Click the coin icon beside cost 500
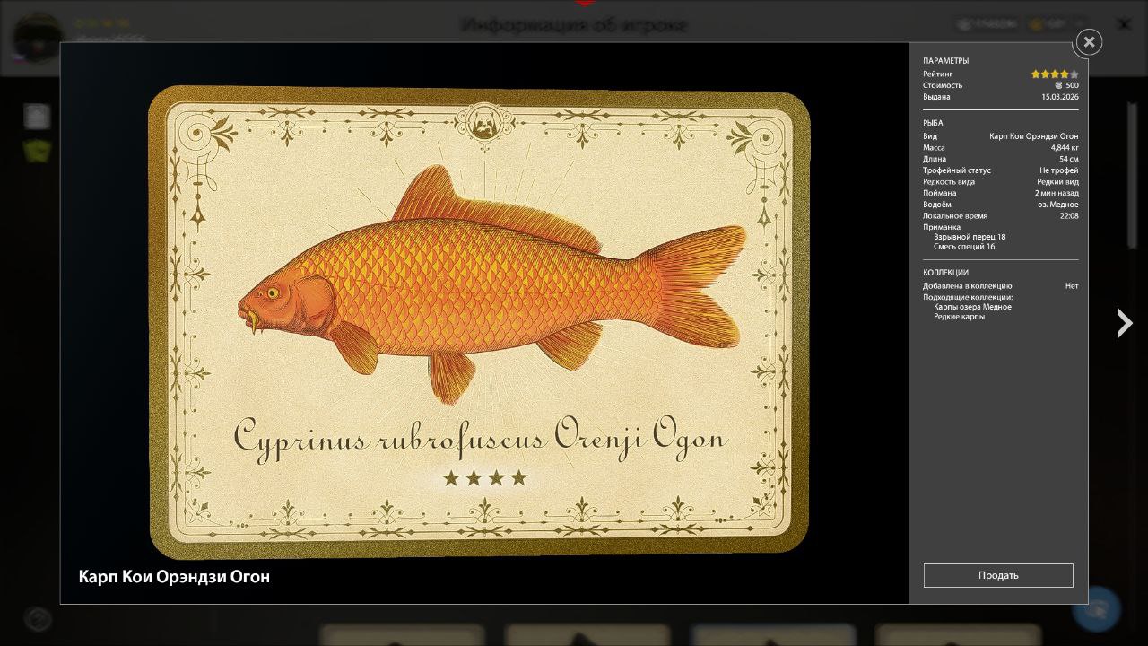 point(1058,85)
